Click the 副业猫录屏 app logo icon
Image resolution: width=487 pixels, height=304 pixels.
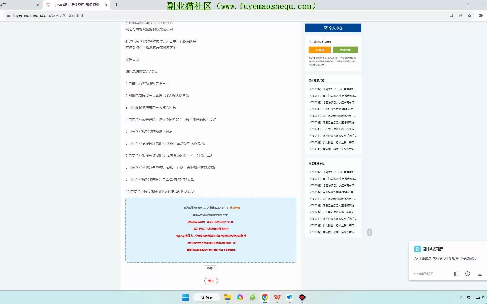(x=417, y=249)
